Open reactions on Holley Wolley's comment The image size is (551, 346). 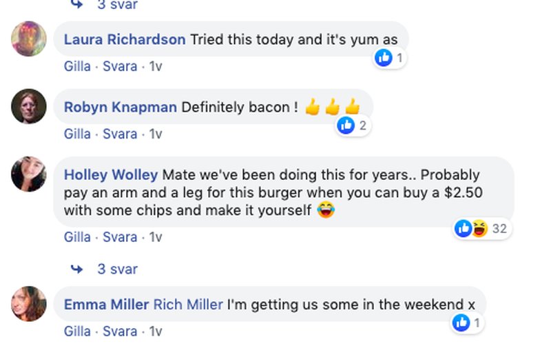[481, 228]
